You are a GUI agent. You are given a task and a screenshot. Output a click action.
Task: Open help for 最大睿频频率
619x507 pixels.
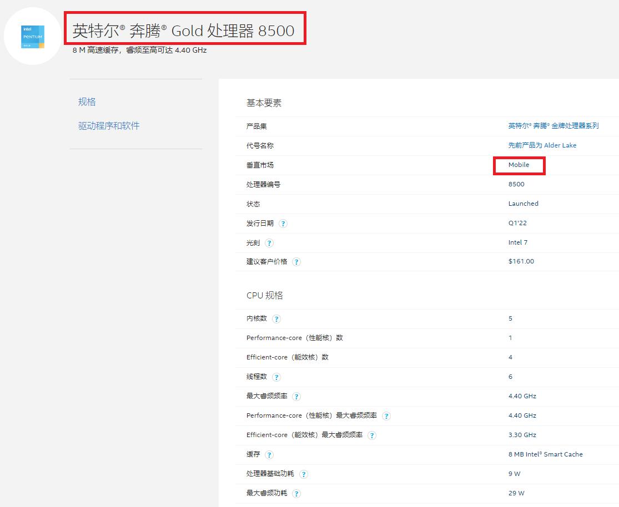pyautogui.click(x=296, y=397)
